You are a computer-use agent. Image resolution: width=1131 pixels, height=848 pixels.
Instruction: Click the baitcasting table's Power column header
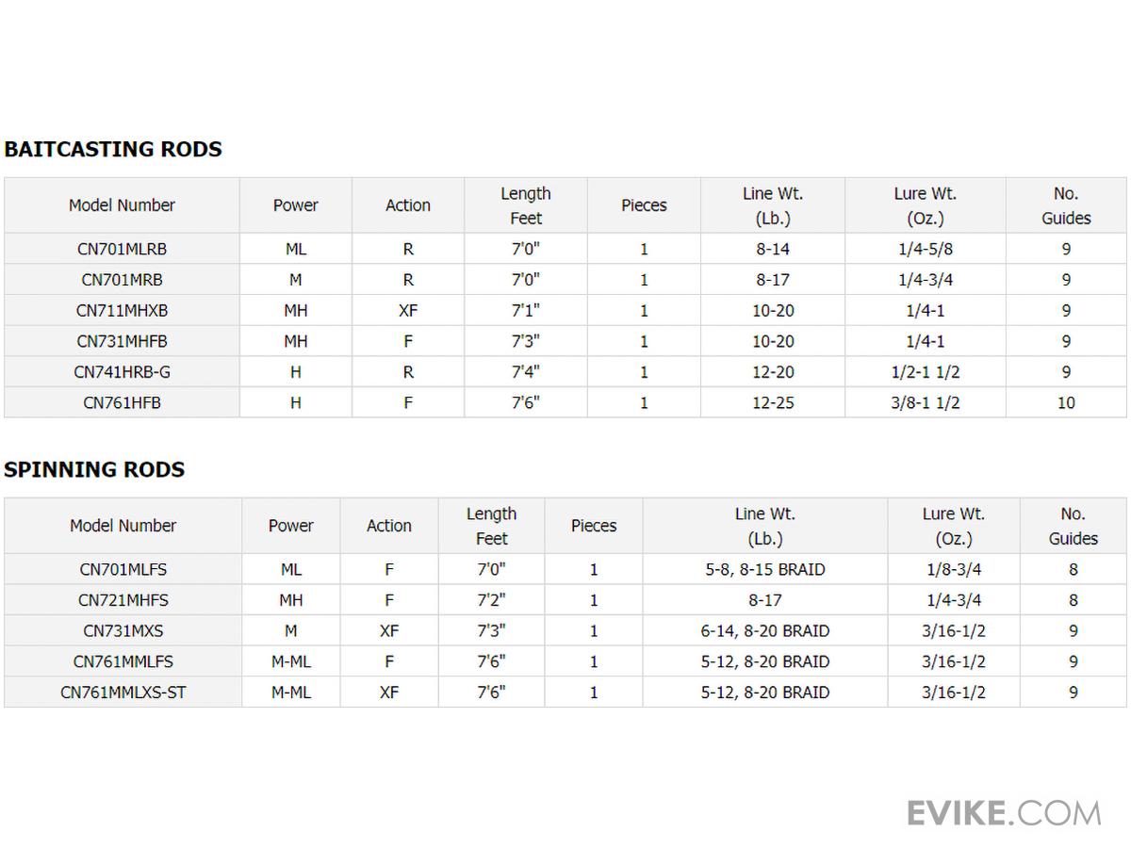click(295, 205)
